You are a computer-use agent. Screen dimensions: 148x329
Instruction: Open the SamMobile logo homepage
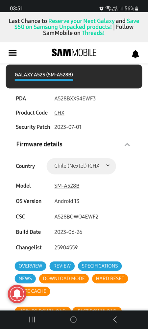[x=74, y=52]
